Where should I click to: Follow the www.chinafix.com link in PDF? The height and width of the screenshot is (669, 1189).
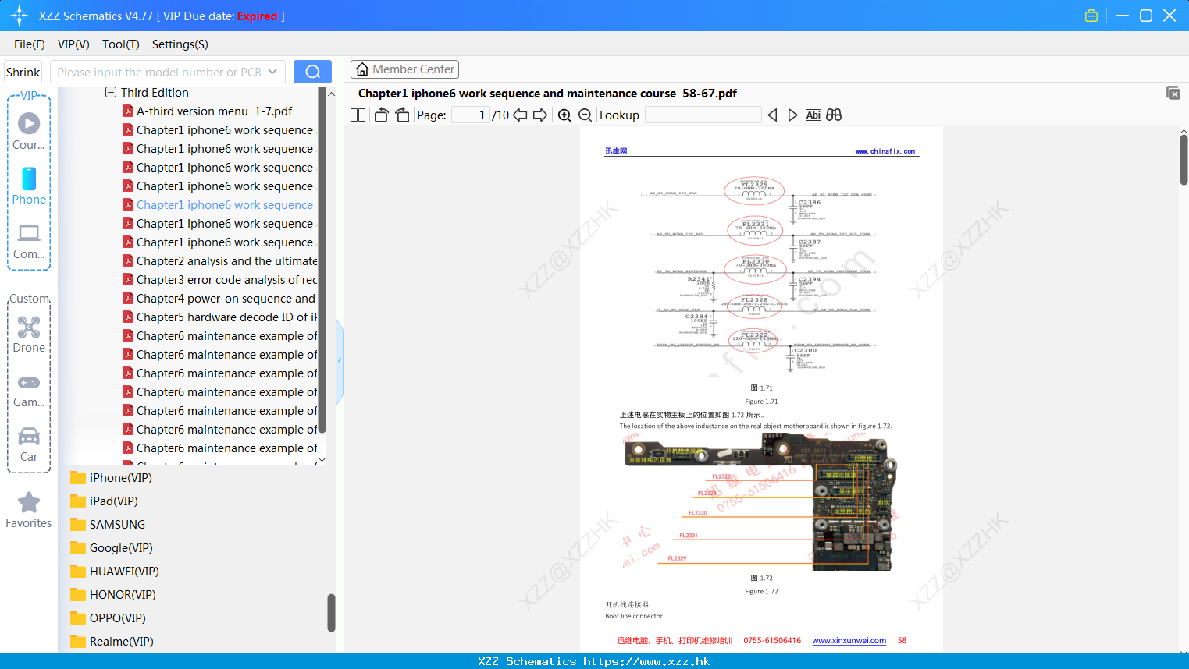(885, 151)
